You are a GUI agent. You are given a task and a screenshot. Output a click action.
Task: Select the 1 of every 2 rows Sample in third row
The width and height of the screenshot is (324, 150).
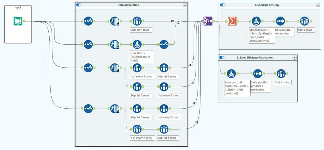point(137,68)
